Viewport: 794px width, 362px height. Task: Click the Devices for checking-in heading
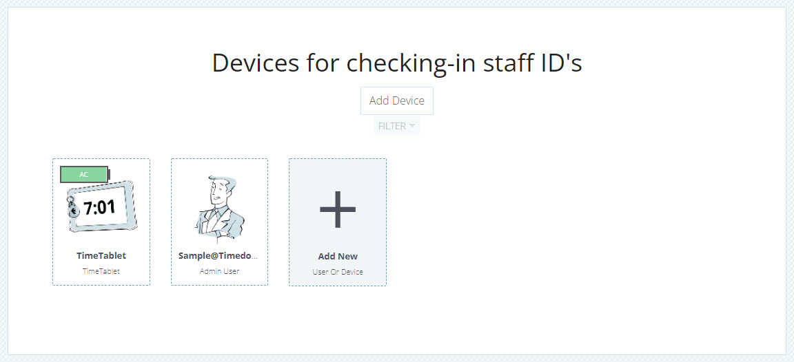coord(397,63)
